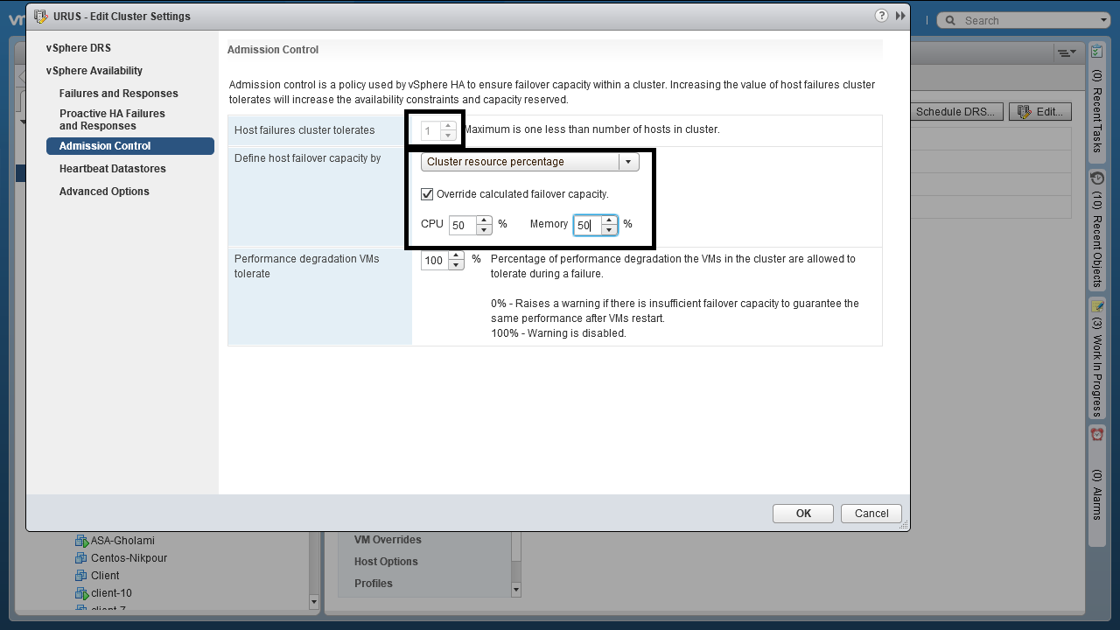Open Cluster resource percentage dropdown

pyautogui.click(x=627, y=162)
